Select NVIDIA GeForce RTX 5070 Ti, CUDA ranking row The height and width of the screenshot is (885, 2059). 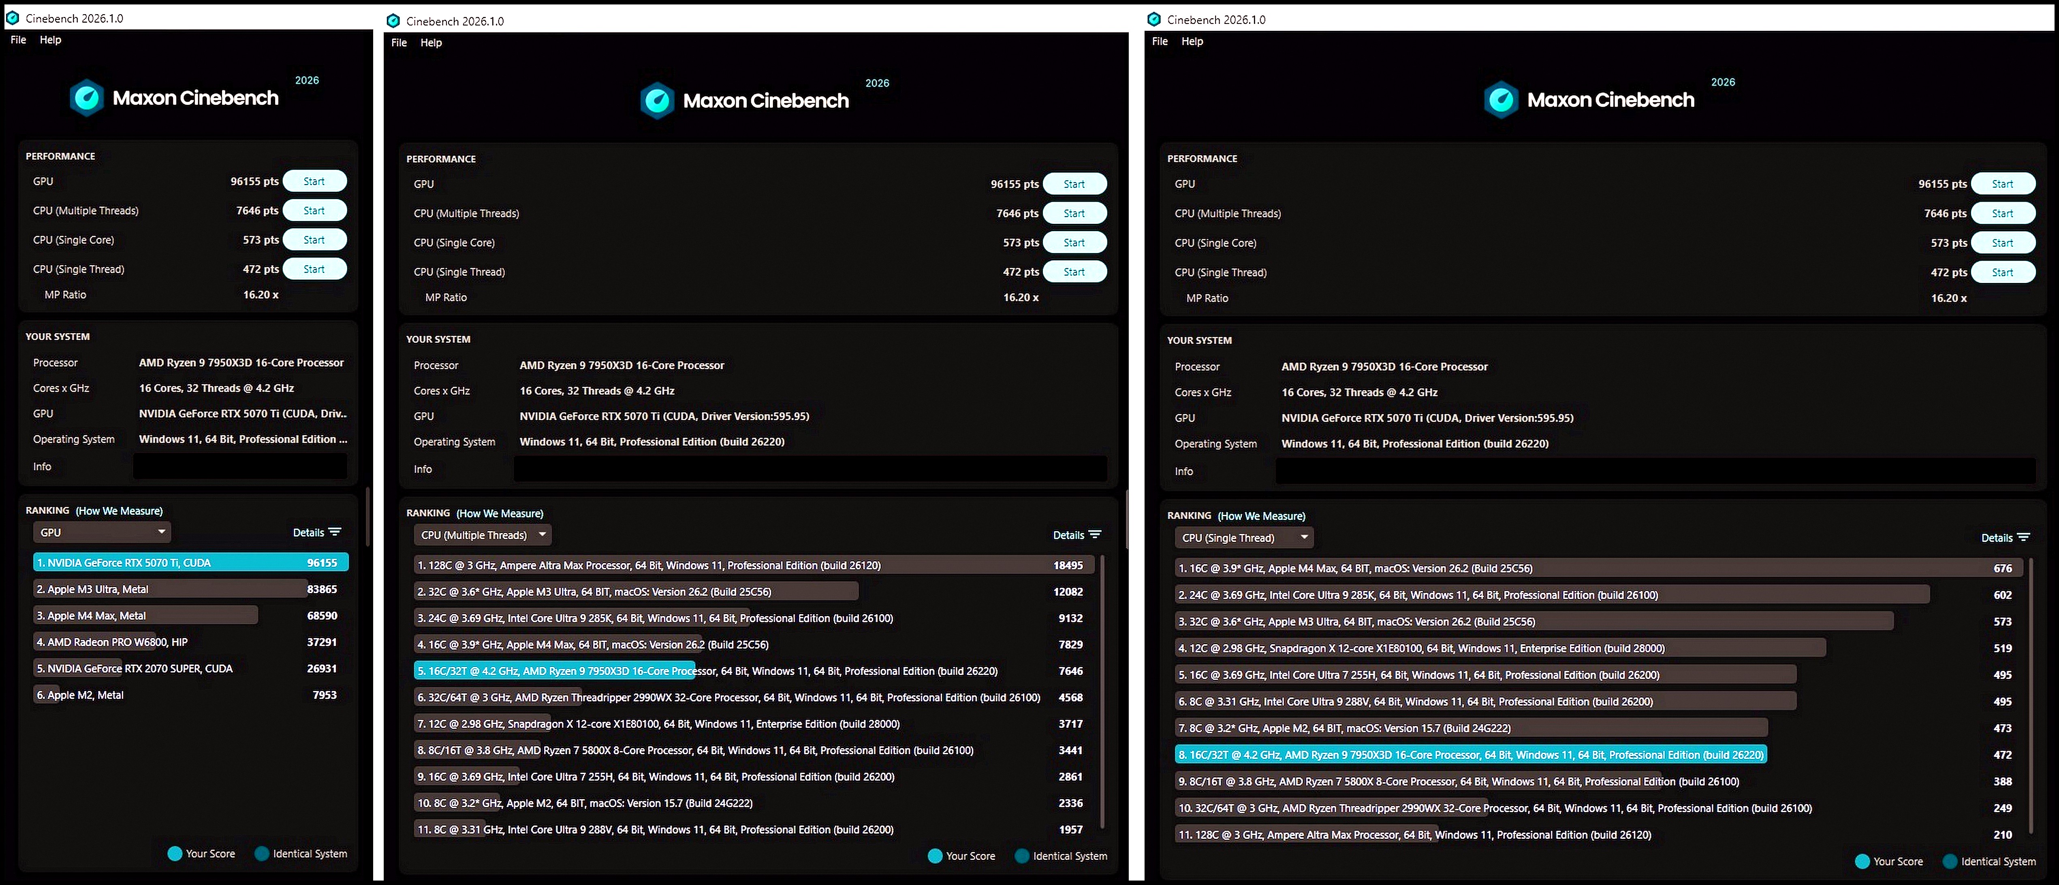click(190, 562)
